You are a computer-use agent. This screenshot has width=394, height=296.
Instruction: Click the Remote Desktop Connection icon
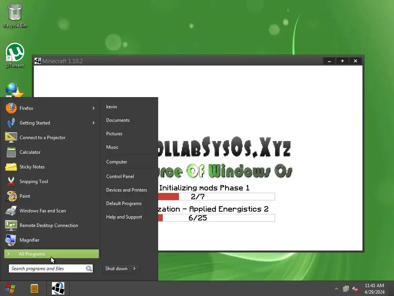[11, 225]
